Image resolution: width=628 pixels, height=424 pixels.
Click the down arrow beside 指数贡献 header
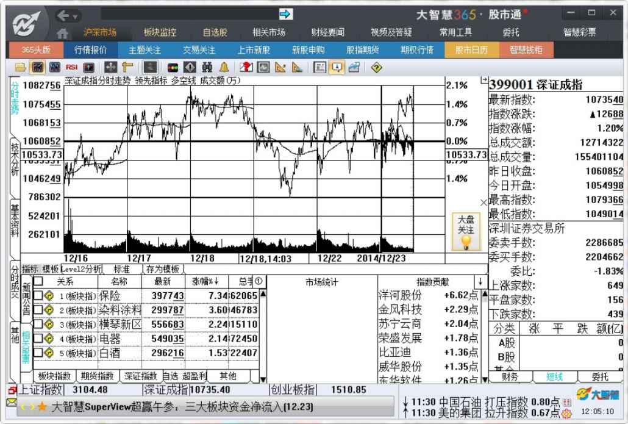tap(480, 281)
